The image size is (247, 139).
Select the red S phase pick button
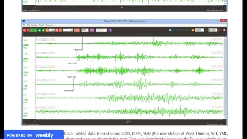pyautogui.click(x=60, y=30)
